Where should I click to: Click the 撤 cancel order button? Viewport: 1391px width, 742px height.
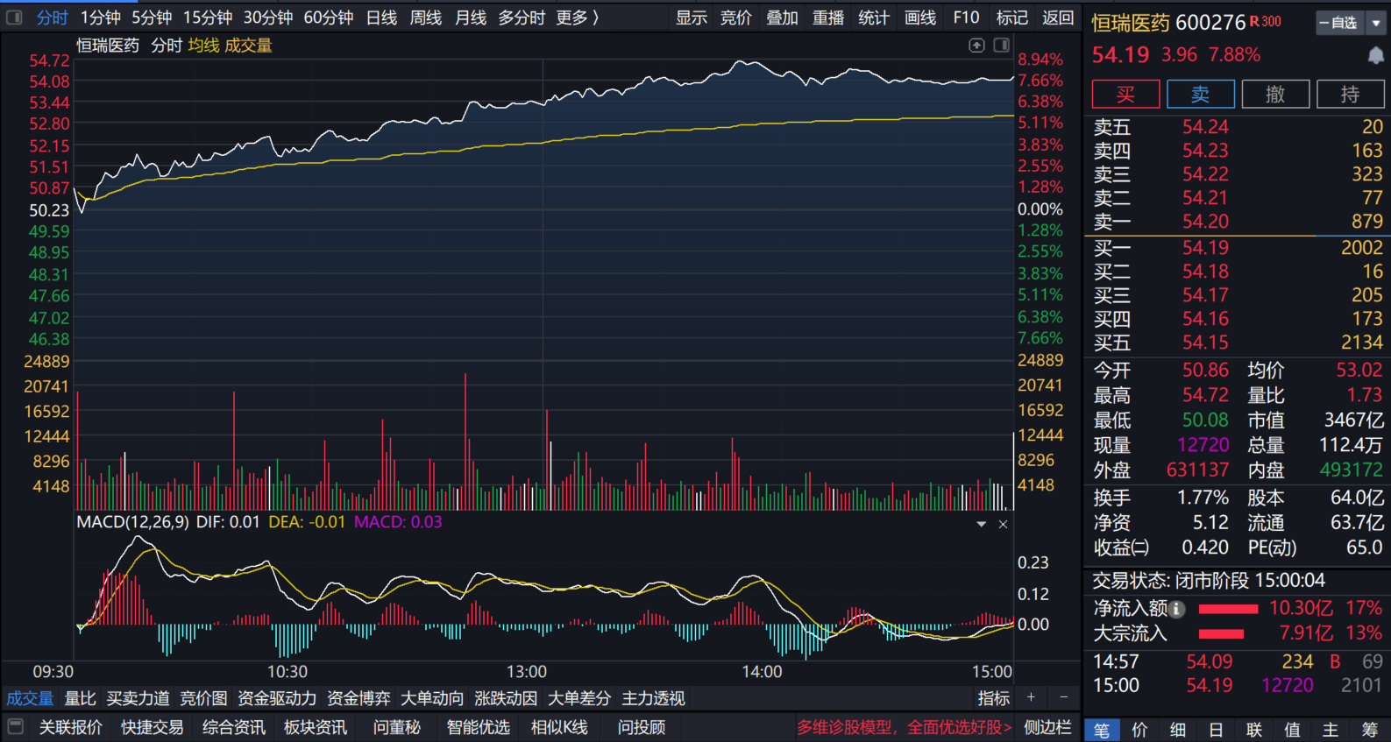(x=1275, y=94)
